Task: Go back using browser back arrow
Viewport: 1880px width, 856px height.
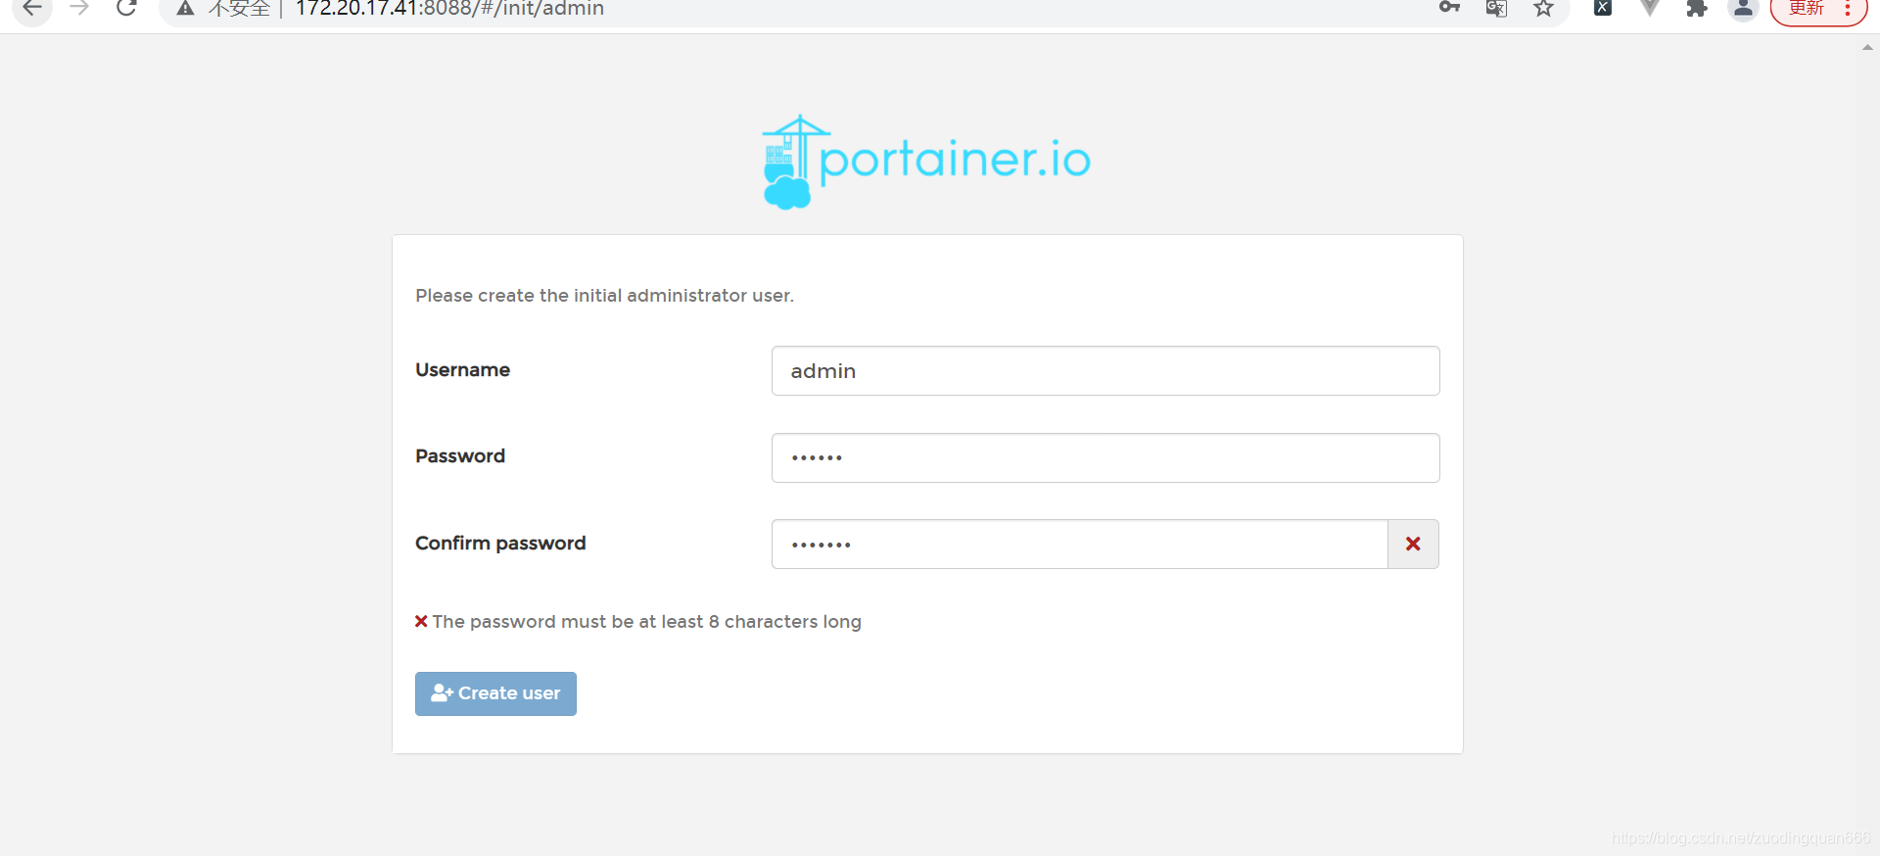Action: click(32, 8)
